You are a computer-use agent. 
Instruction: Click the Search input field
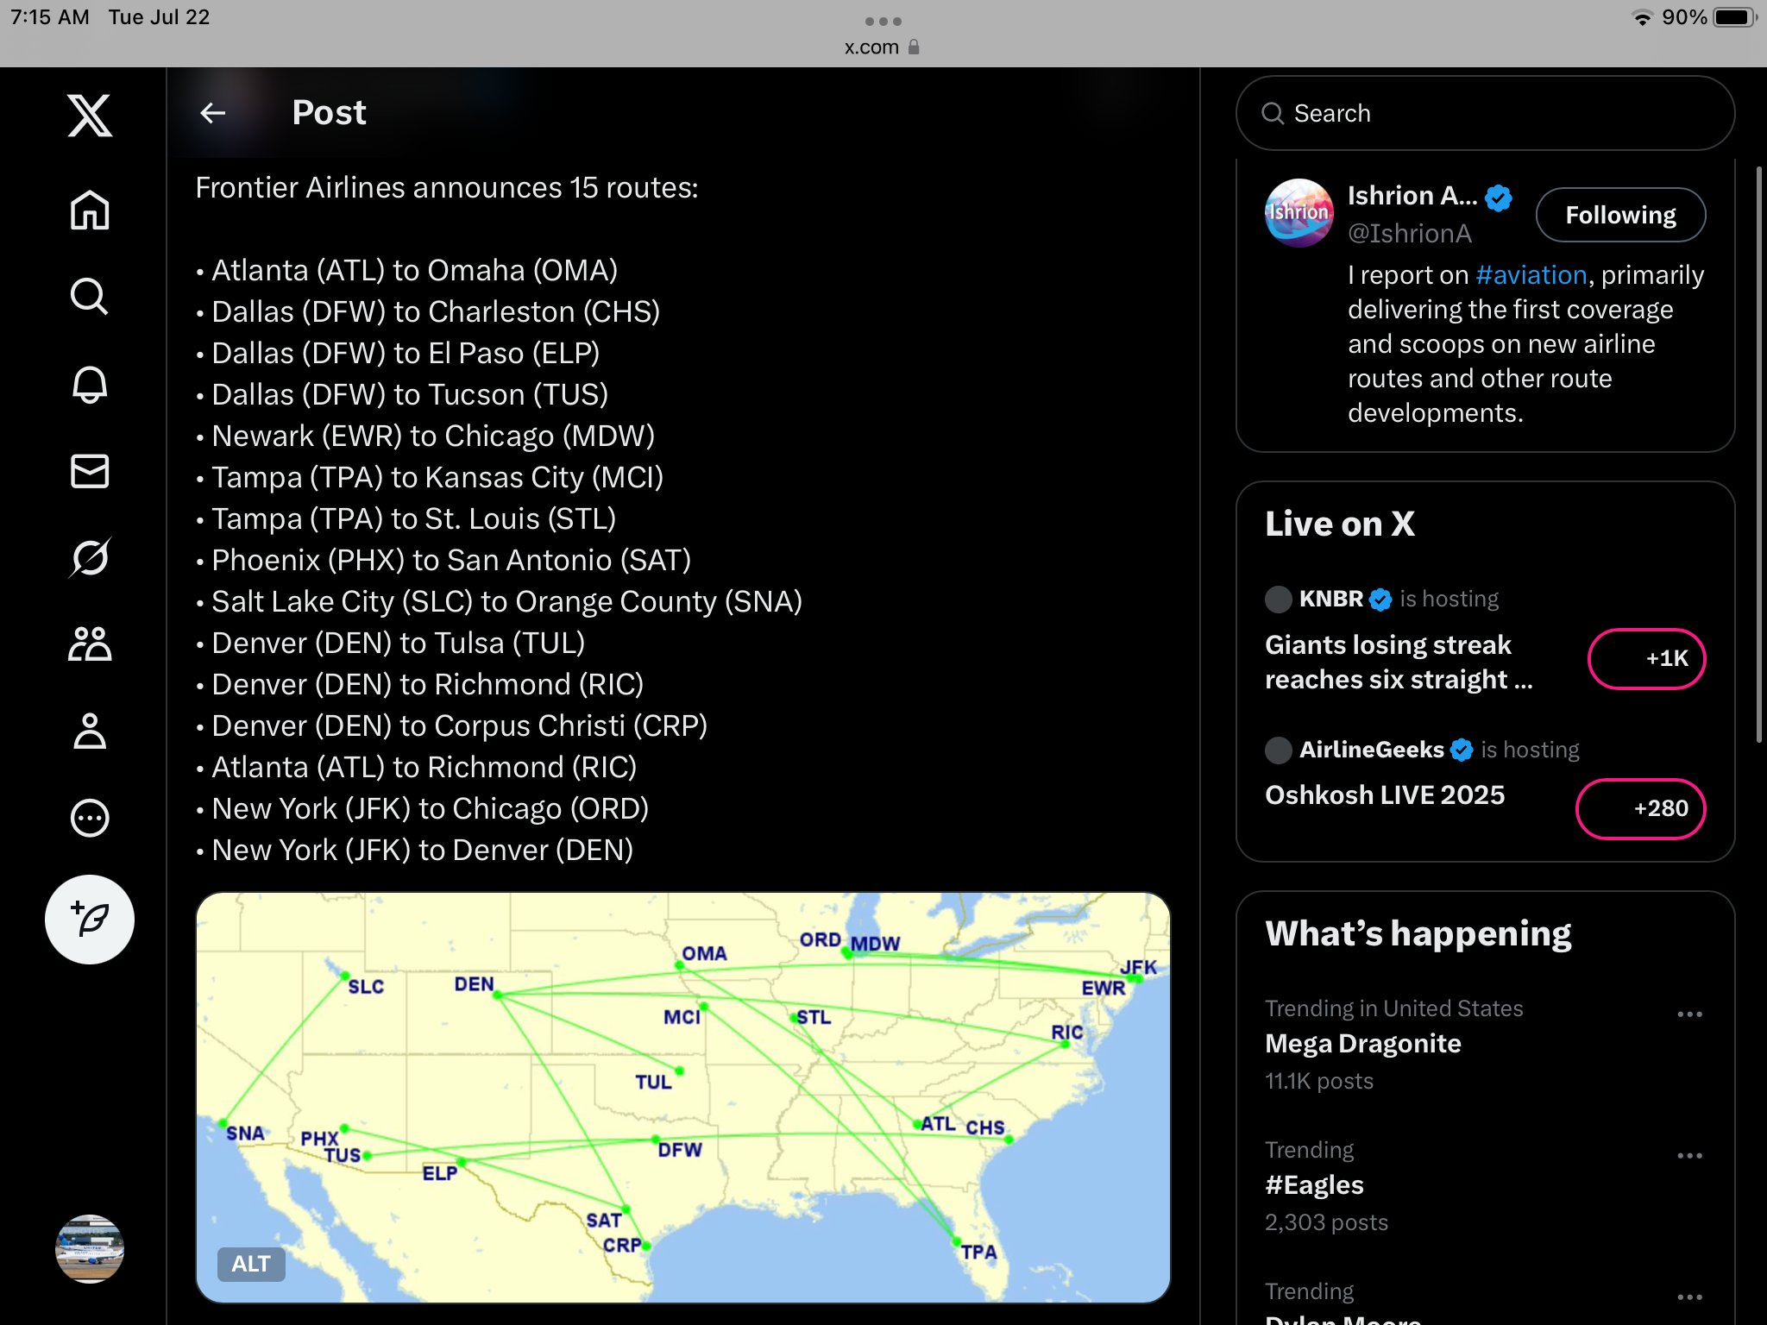pos(1485,113)
